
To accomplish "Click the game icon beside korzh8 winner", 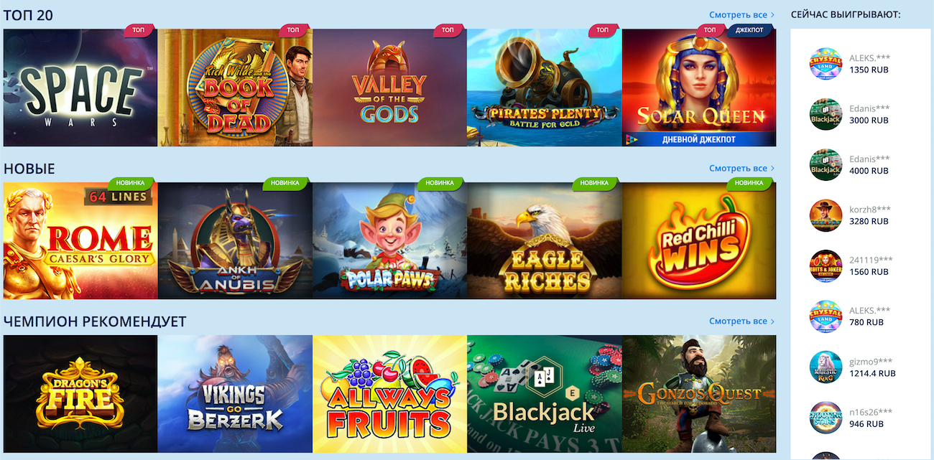I will 826,215.
